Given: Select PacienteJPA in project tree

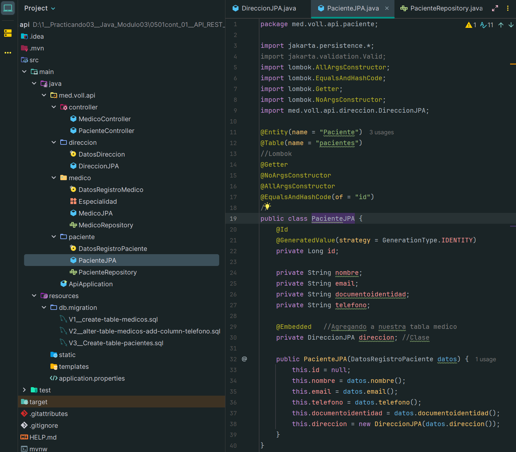Looking at the screenshot, I should click(122, 260).
